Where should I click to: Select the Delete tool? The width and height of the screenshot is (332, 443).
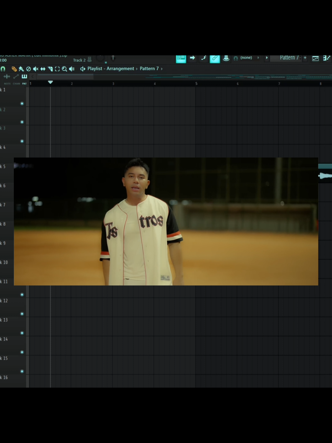(x=29, y=69)
